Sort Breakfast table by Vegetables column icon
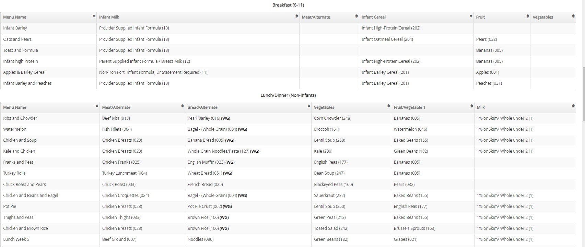The width and height of the screenshot is (585, 247). [x=573, y=16]
